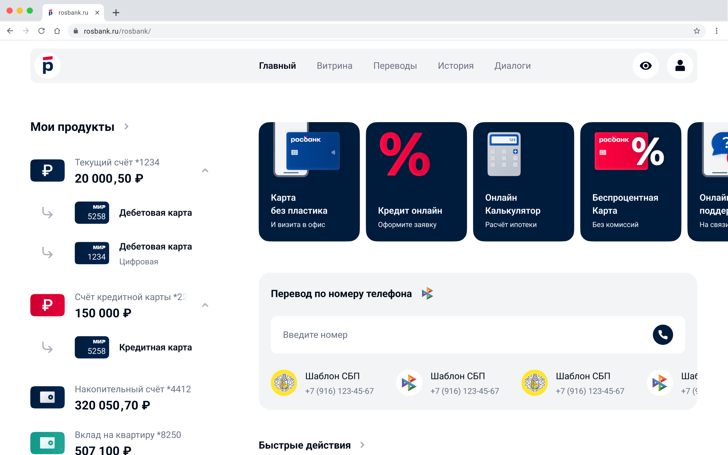Bookmark page with star icon
The image size is (728, 455).
click(697, 31)
